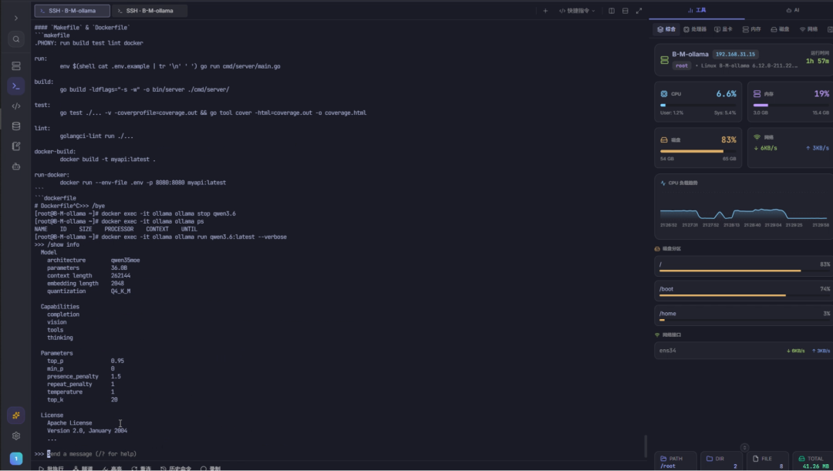Click the IP address 192.168.31.15 badge

pos(735,54)
